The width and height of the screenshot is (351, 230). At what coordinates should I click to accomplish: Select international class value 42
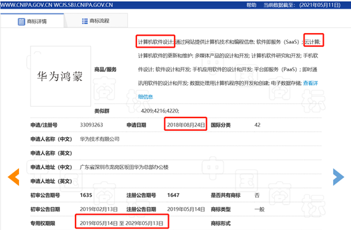pyautogui.click(x=257, y=125)
